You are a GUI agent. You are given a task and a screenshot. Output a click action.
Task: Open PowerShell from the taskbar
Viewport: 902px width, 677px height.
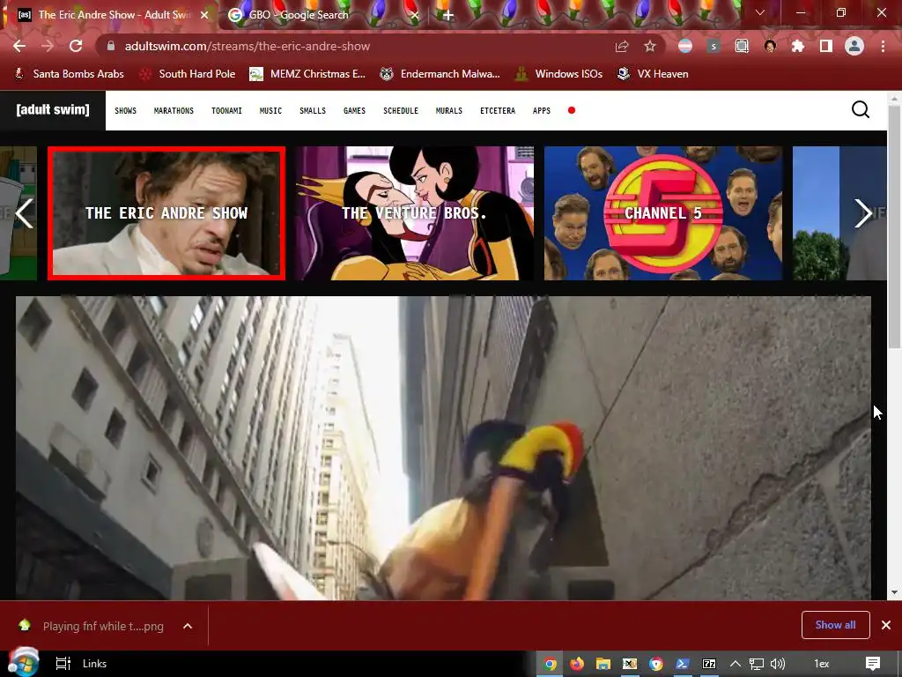click(683, 664)
